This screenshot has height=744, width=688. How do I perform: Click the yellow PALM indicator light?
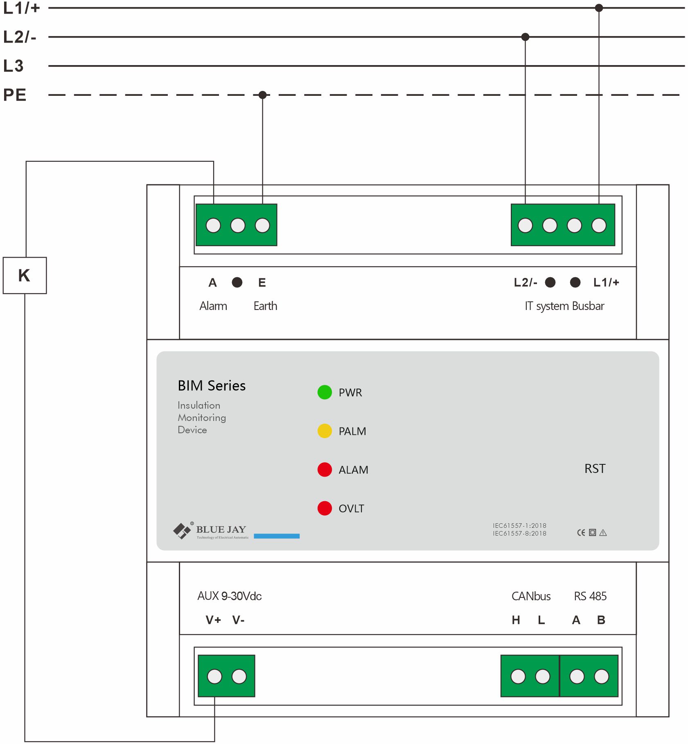tap(325, 431)
